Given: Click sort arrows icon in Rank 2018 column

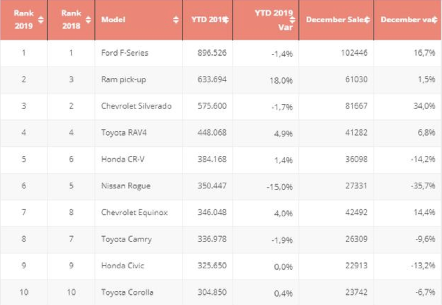Looking at the screenshot, I should pyautogui.click(x=88, y=20).
